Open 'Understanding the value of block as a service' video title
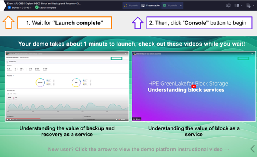This screenshot has height=157, width=257. tap(149, 54)
